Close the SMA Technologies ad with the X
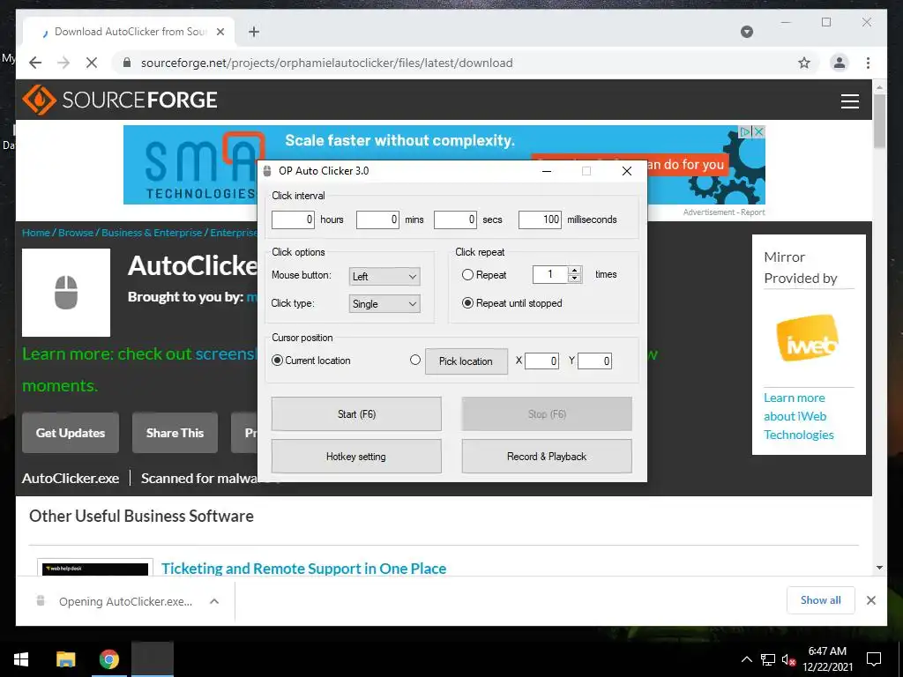Viewport: 903px width, 677px height. click(759, 132)
